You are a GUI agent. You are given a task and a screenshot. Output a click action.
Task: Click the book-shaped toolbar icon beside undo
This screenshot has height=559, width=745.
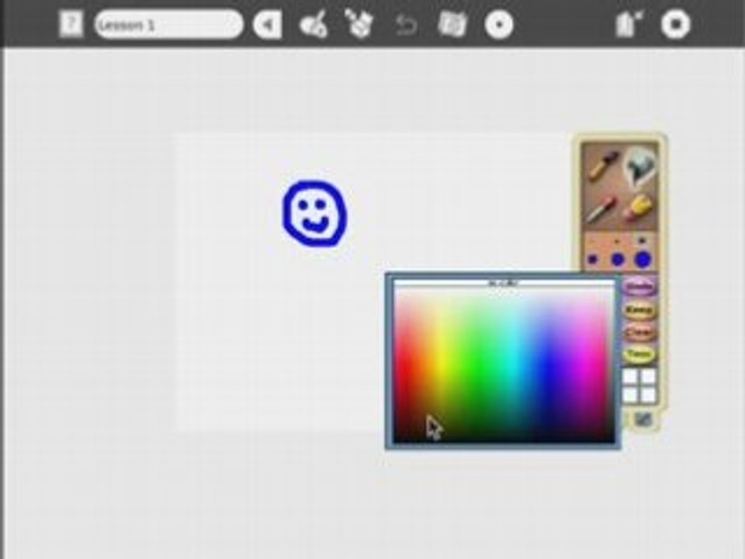click(x=452, y=24)
